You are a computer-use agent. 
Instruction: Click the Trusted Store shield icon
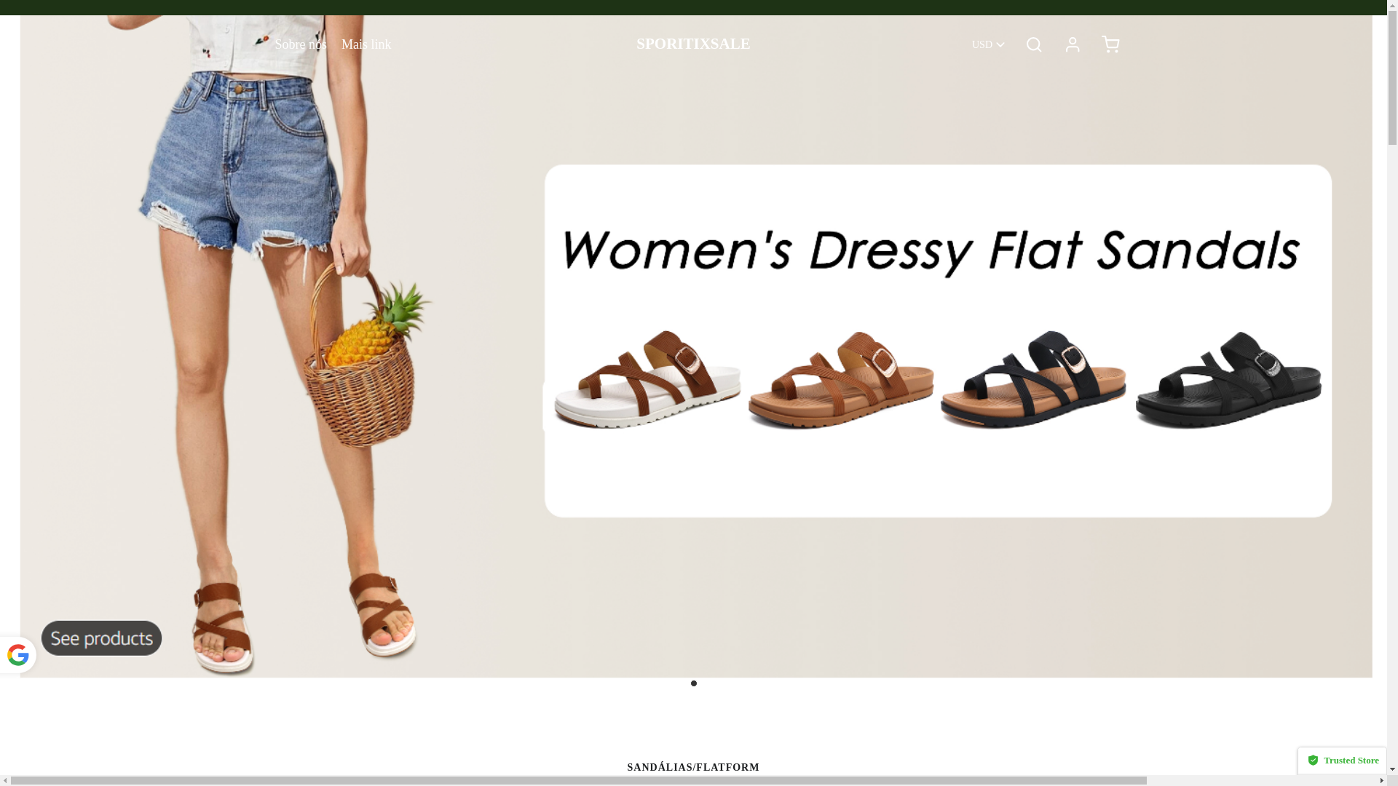1313,761
